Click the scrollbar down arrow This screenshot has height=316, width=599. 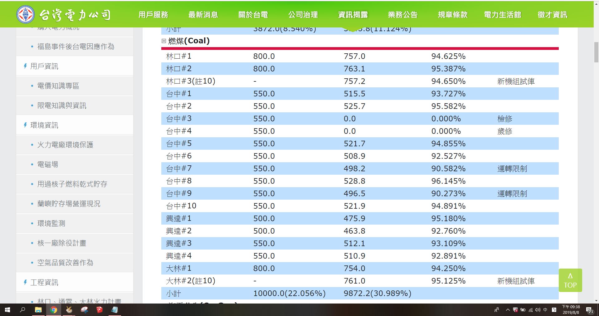point(596,301)
